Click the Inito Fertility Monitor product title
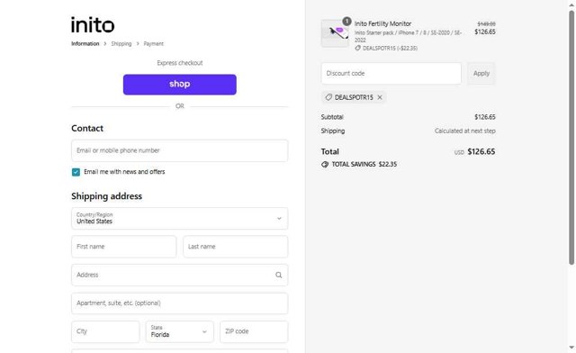The width and height of the screenshot is (576, 353). tap(382, 23)
